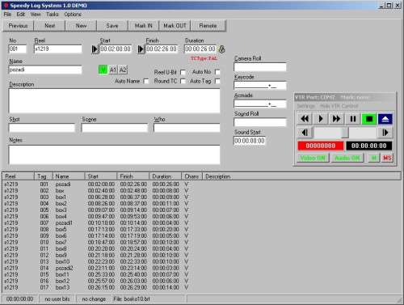Image resolution: width=404 pixels, height=305 pixels.
Task: Click the Reel input field
Action: [x=58, y=49]
